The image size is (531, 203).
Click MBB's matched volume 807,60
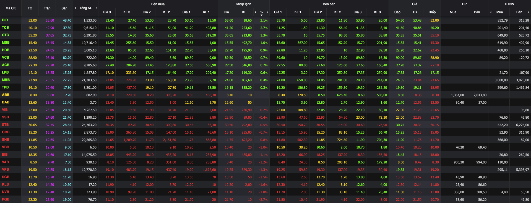coord(247,80)
